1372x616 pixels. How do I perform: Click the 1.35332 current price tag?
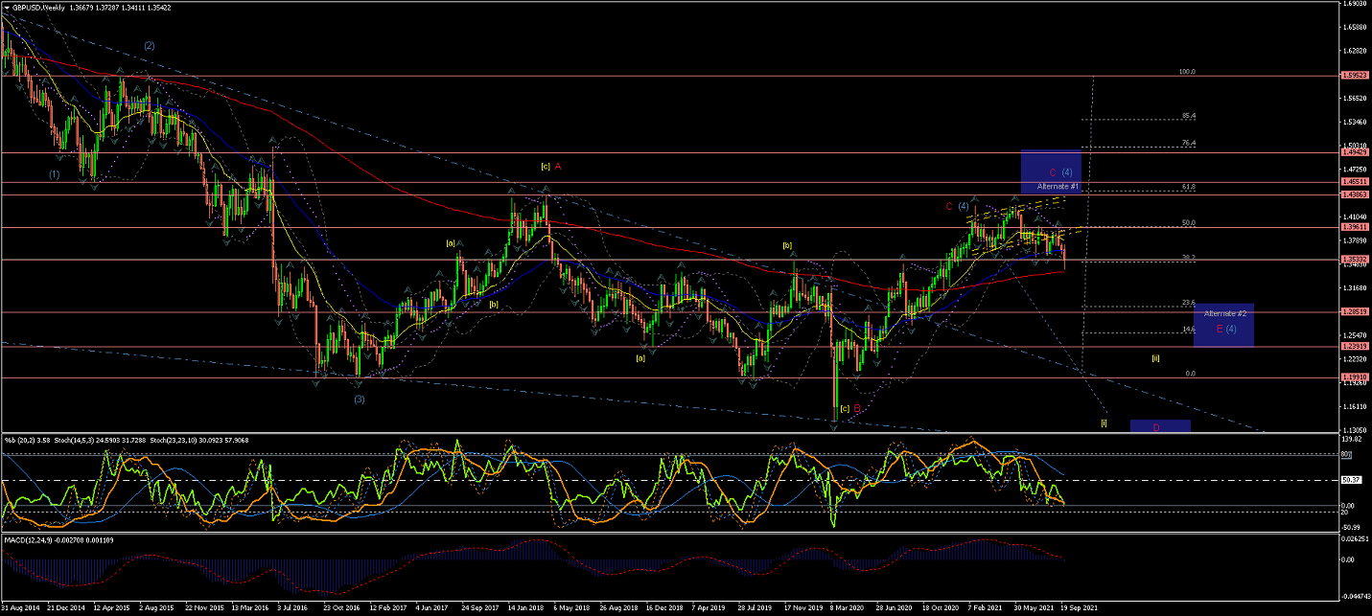[x=1354, y=260]
